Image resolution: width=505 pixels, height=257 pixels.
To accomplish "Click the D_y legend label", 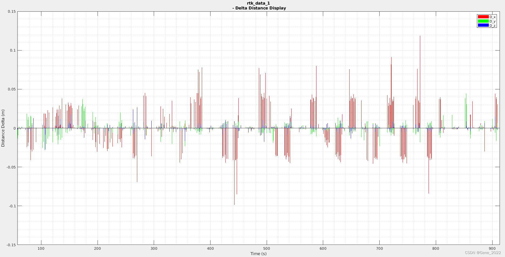I will [x=493, y=21].
